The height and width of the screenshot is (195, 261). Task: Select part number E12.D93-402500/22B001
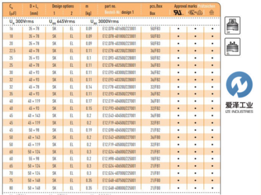pos(119,58)
